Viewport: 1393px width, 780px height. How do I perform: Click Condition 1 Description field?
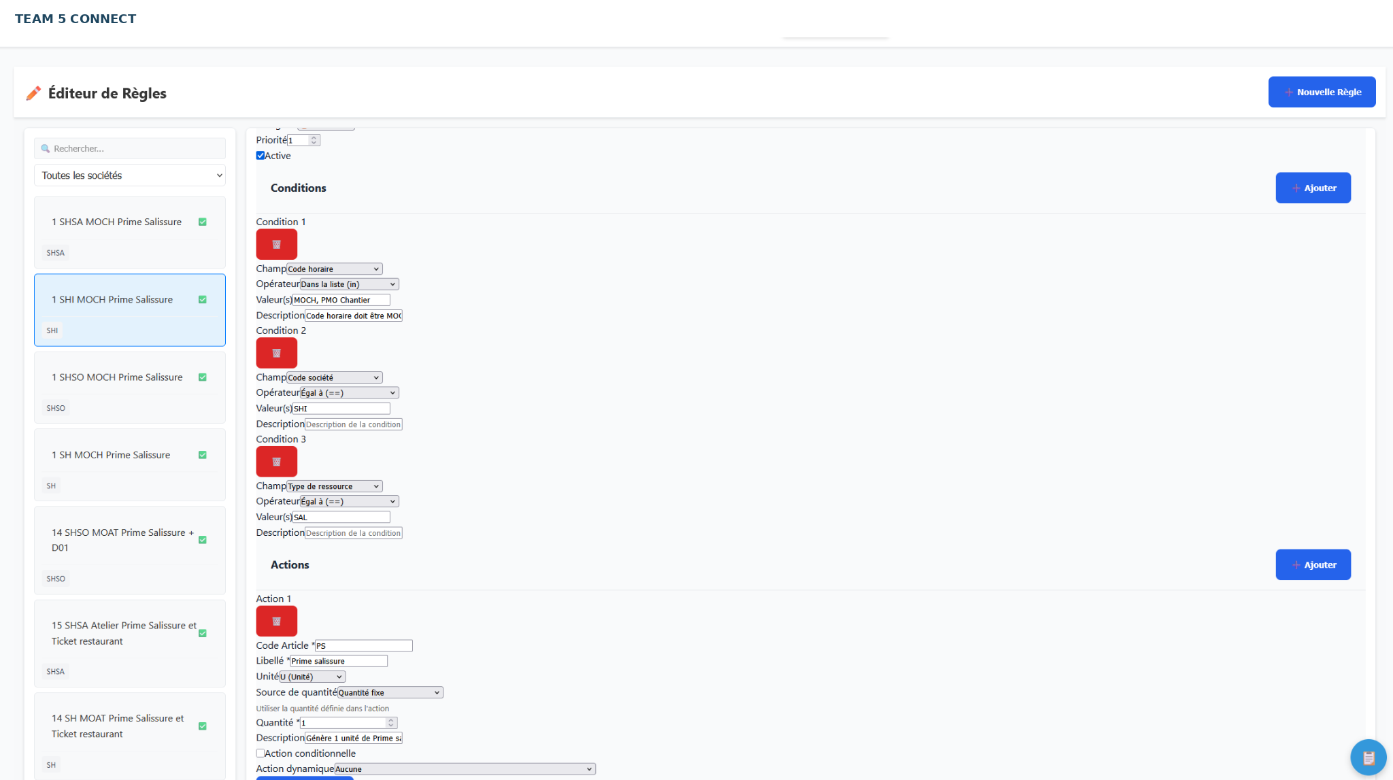353,316
